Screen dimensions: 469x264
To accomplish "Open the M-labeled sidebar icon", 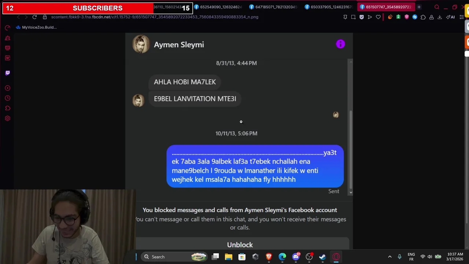I will pyautogui.click(x=7, y=58).
